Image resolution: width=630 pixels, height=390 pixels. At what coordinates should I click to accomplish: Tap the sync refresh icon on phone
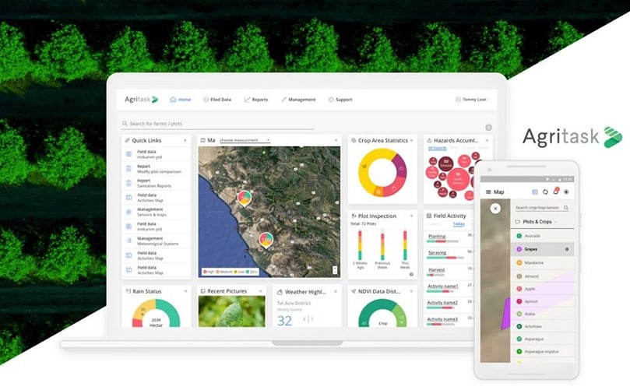tap(545, 192)
